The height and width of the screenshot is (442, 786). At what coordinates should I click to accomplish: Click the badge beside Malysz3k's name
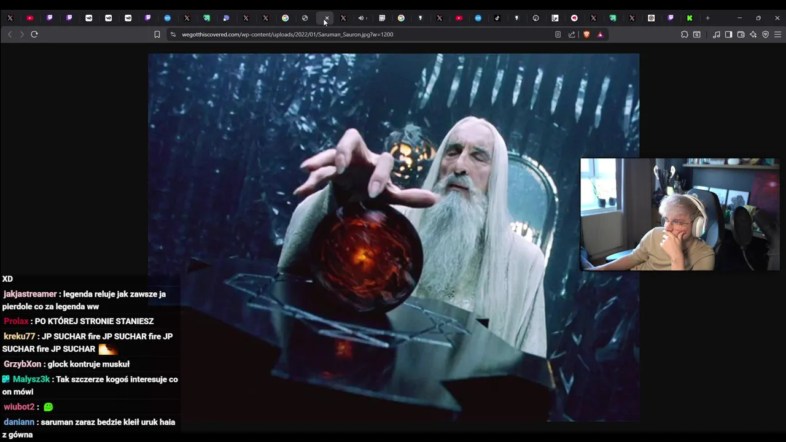click(x=6, y=379)
